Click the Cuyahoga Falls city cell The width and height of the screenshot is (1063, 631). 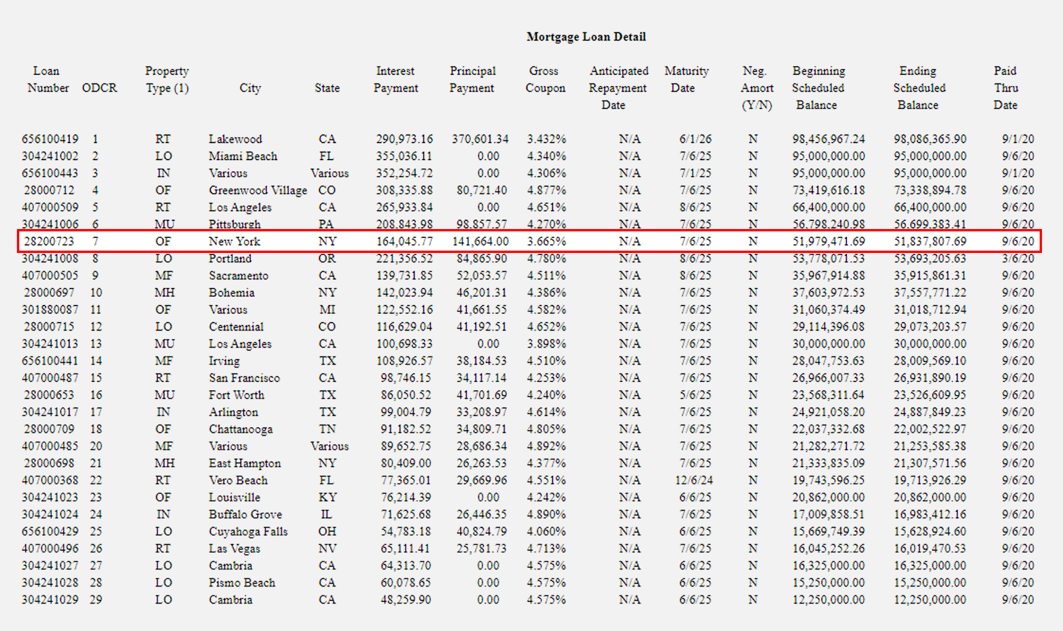pos(248,532)
